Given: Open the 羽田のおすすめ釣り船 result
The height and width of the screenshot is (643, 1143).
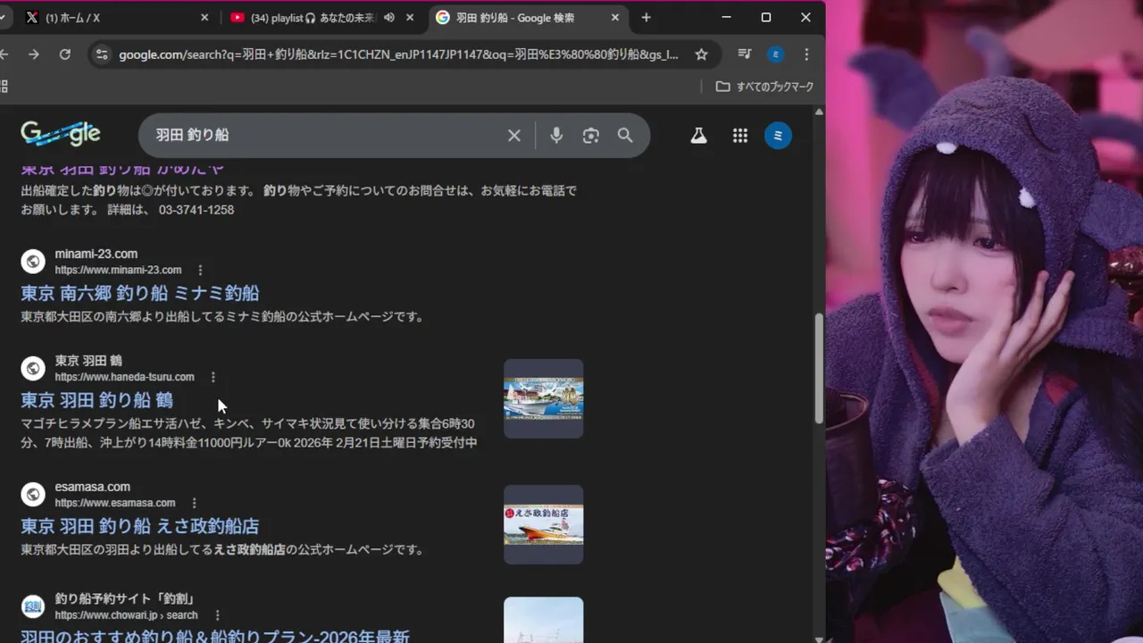Looking at the screenshot, I should [x=215, y=636].
